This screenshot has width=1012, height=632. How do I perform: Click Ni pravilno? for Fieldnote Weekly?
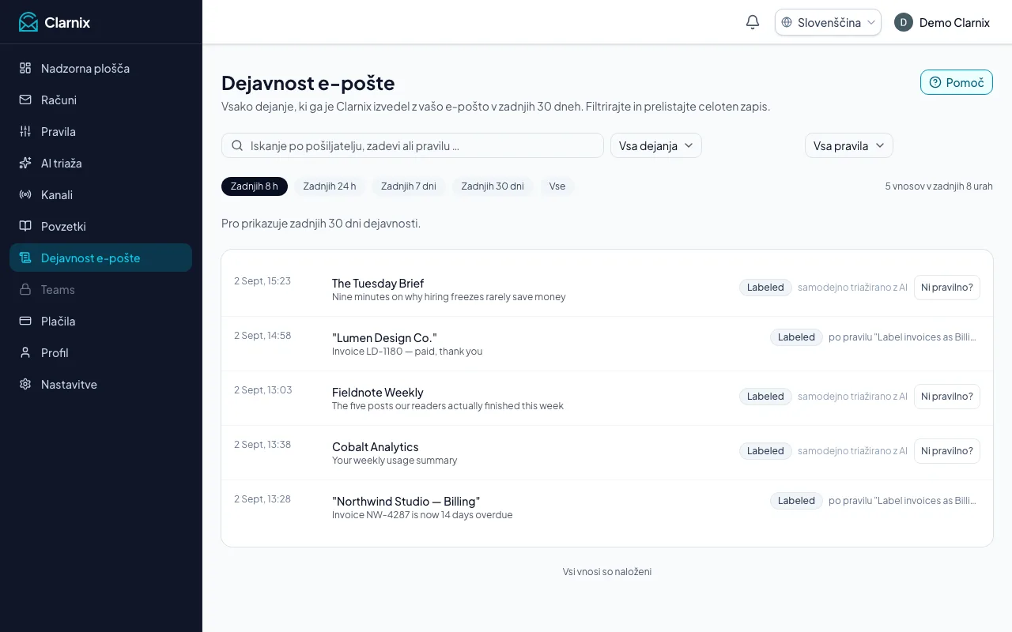pyautogui.click(x=947, y=397)
